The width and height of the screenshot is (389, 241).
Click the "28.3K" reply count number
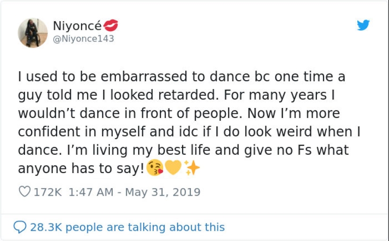[46, 227]
